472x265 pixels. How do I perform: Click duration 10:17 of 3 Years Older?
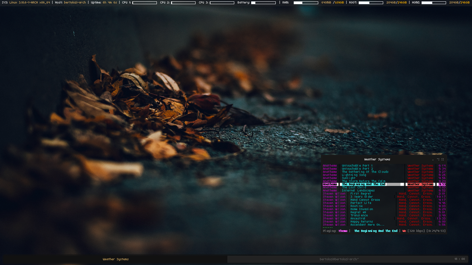point(441,197)
